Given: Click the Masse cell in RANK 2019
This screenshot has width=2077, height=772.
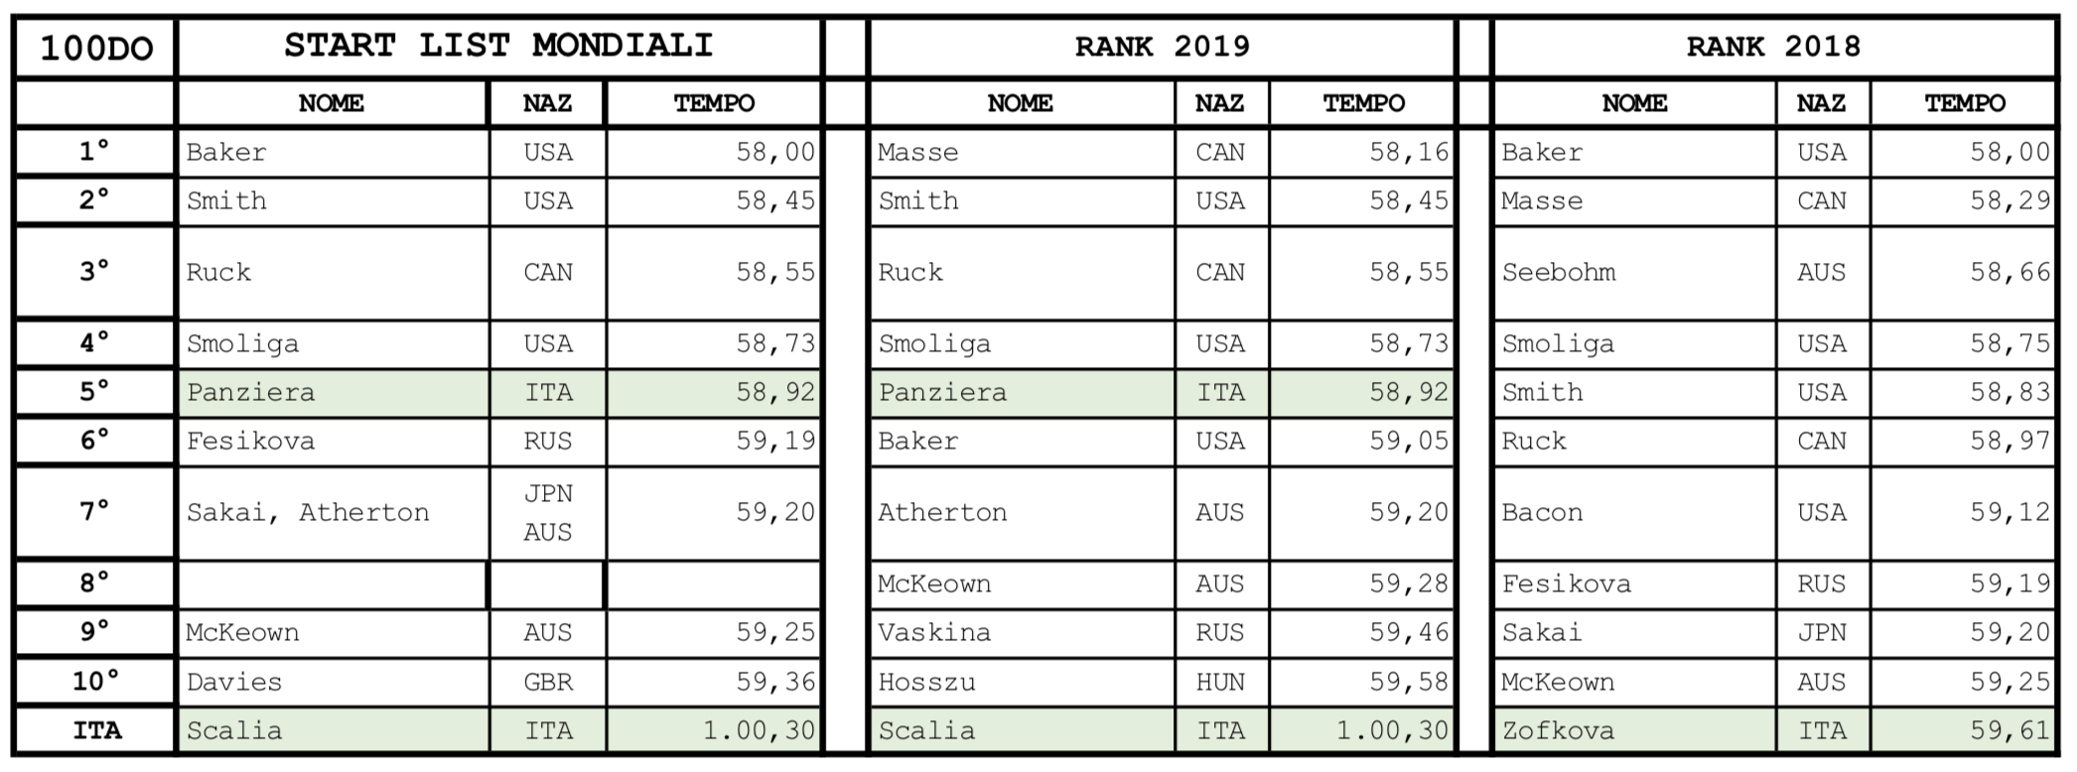Looking at the screenshot, I should [1023, 153].
